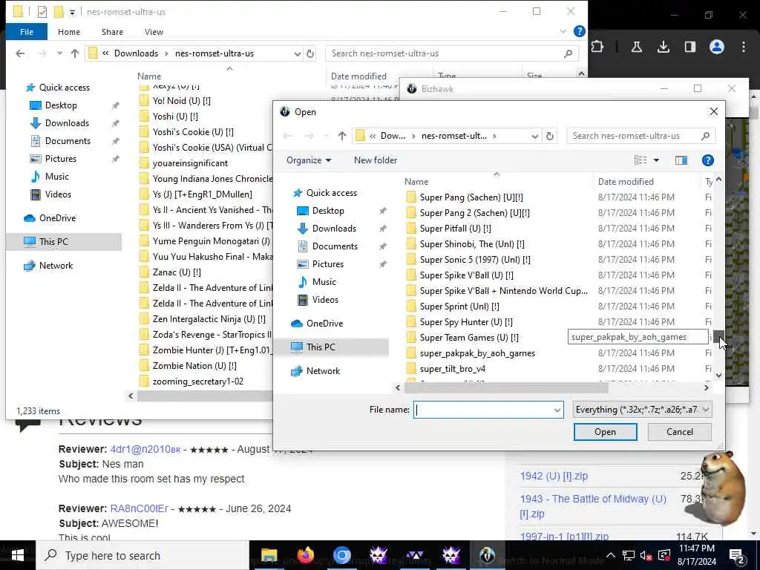The height and width of the screenshot is (570, 760).
Task: Toggle preview pane in Open dialog
Action: click(x=681, y=160)
